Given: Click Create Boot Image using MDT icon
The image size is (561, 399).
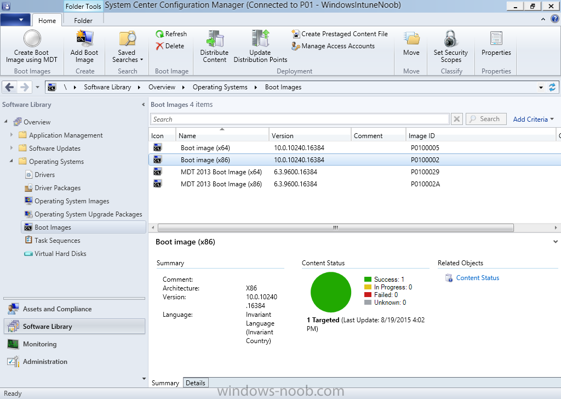Looking at the screenshot, I should click(x=32, y=38).
